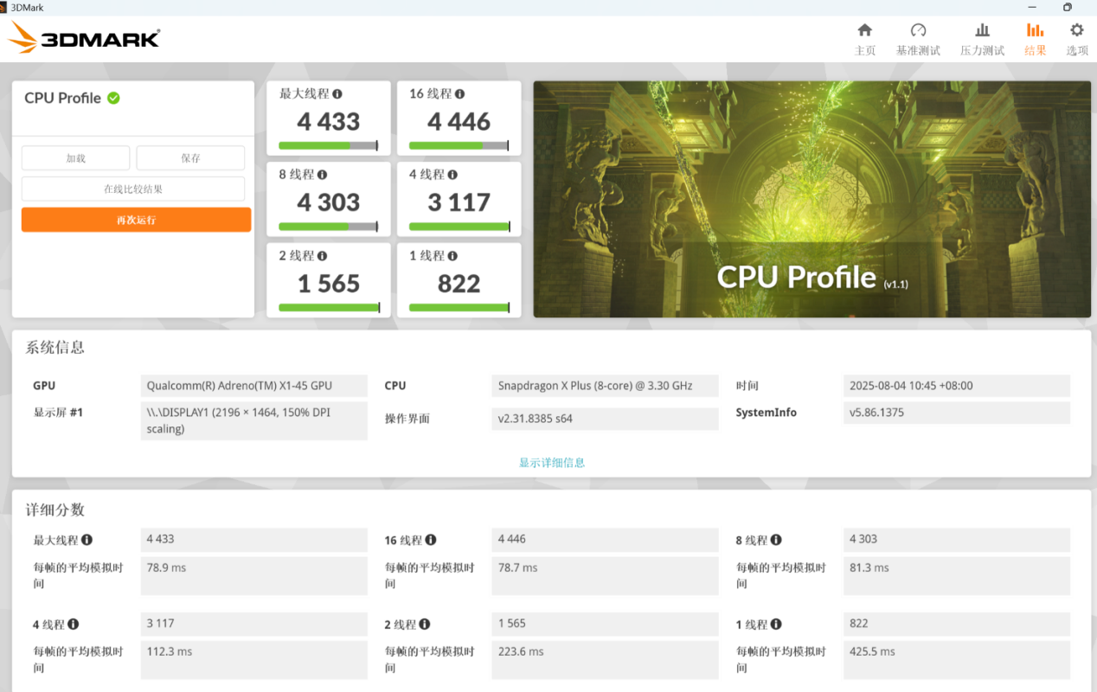
Task: Click the 3DMark logo in header
Action: (x=84, y=38)
